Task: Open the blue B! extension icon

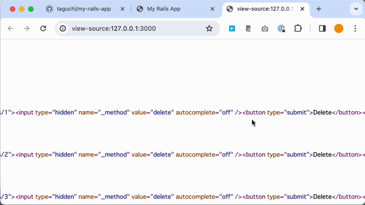Action: point(232,28)
